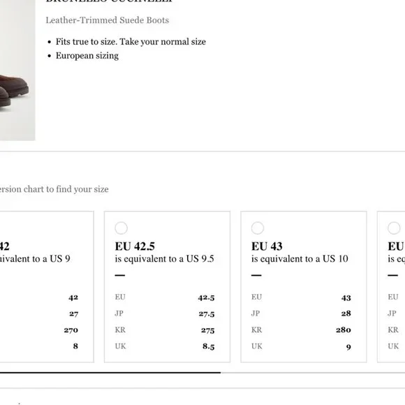Click the UK 8.5 row in EU 42.5 card
This screenshot has height=405, width=405.
click(165, 346)
